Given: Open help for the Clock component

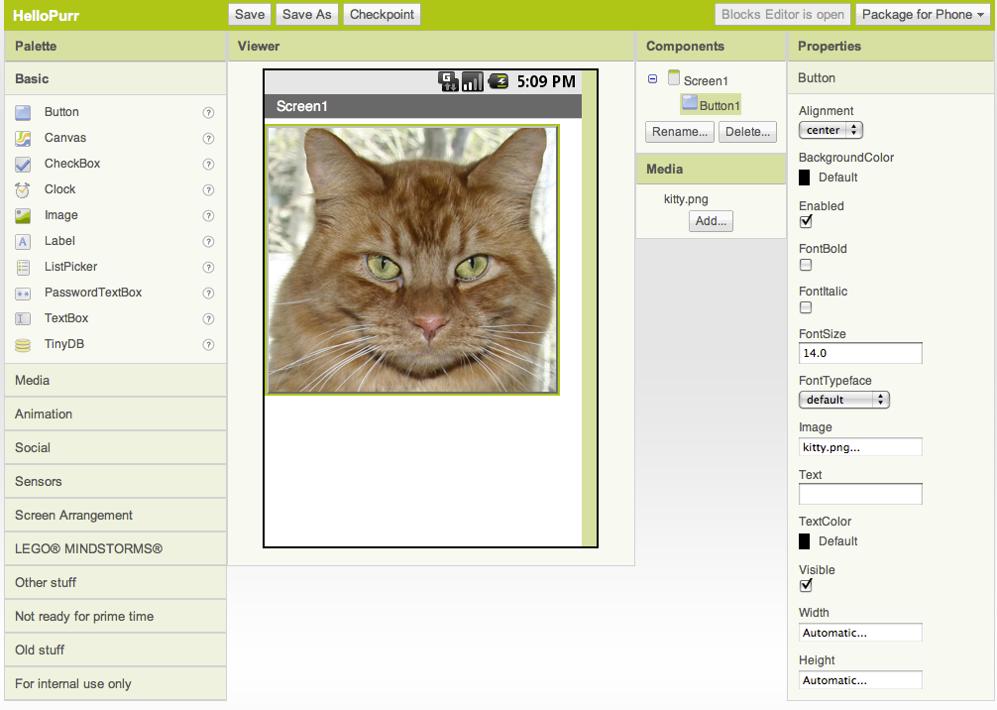Looking at the screenshot, I should point(208,189).
